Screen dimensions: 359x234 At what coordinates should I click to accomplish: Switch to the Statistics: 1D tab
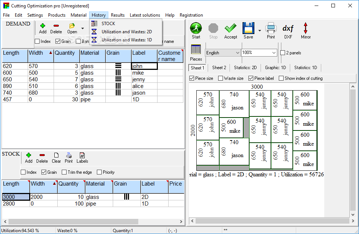click(x=306, y=68)
